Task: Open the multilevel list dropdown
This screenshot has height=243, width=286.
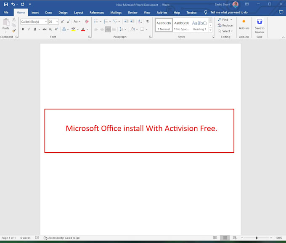Action: click(119, 22)
